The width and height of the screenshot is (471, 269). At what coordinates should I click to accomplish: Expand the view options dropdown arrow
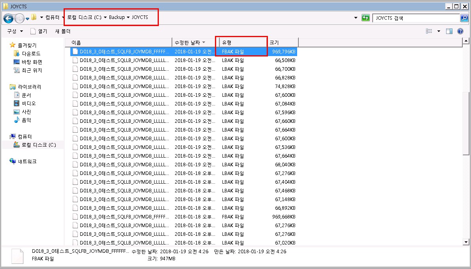439,31
